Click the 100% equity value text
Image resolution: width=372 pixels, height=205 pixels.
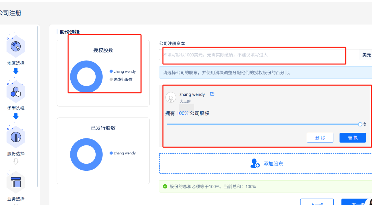pos(182,113)
